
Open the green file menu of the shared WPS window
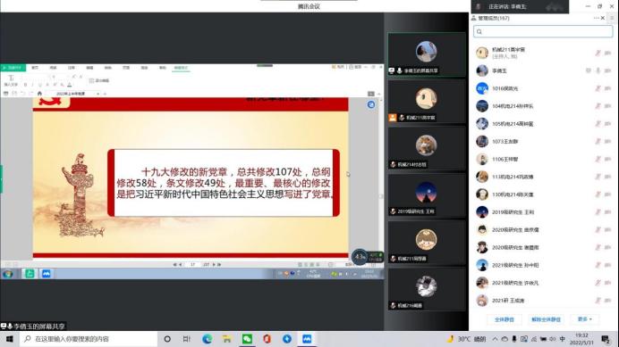[13, 68]
